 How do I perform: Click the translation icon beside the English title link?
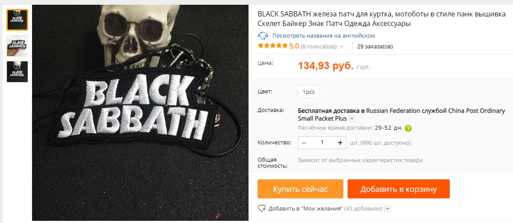click(263, 35)
